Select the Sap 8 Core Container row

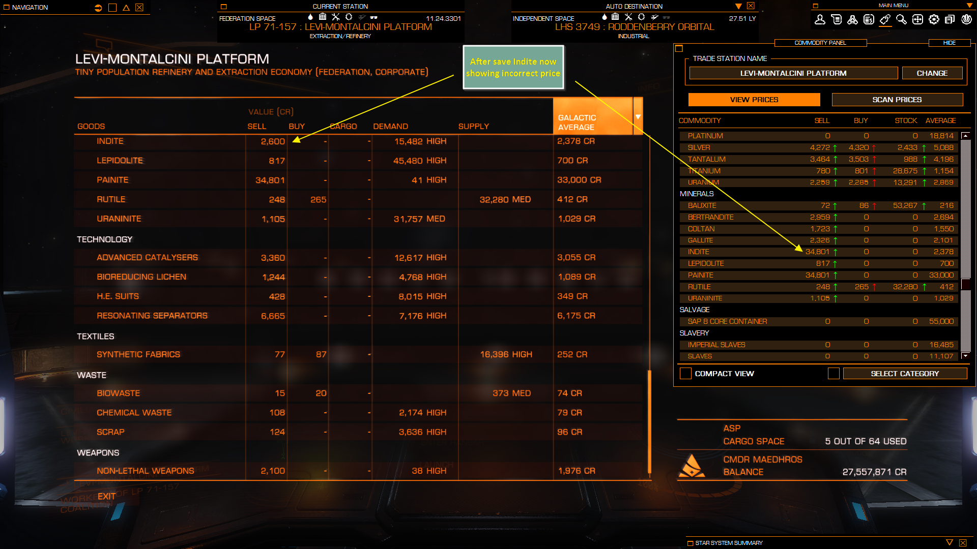pyautogui.click(x=819, y=321)
